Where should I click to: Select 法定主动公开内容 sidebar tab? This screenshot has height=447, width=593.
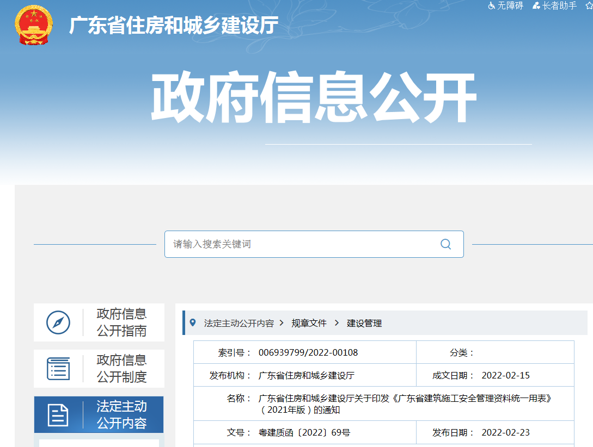click(x=121, y=415)
